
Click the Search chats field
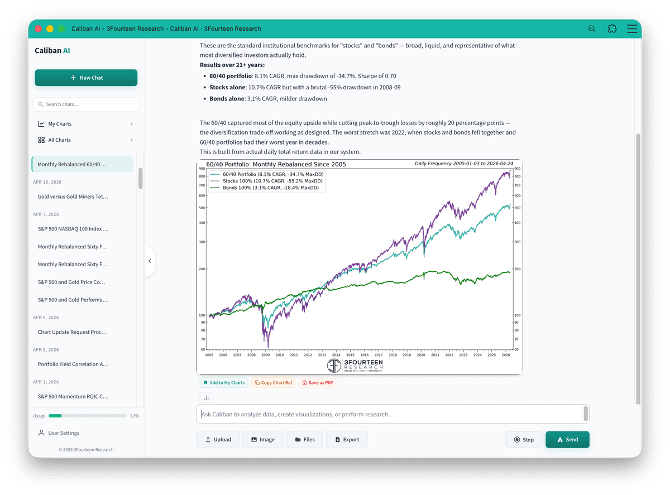86,104
